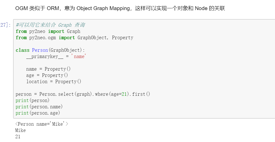275x142 pixels.
Task: Click the 'location = Property()' line
Action: click(x=53, y=81)
